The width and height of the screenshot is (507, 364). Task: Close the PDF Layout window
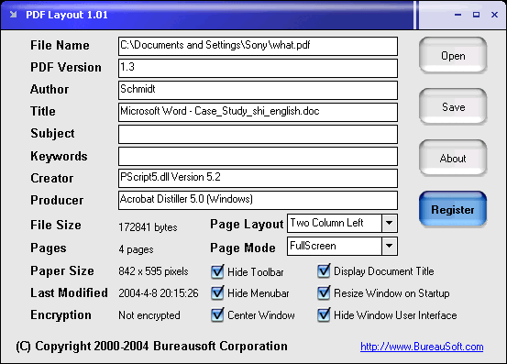[494, 15]
